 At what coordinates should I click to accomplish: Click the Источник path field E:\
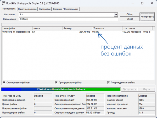click(x=67, y=15)
